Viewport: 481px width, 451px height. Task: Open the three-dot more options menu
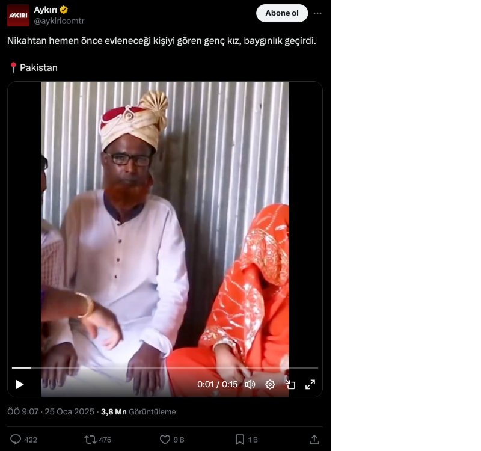[317, 13]
